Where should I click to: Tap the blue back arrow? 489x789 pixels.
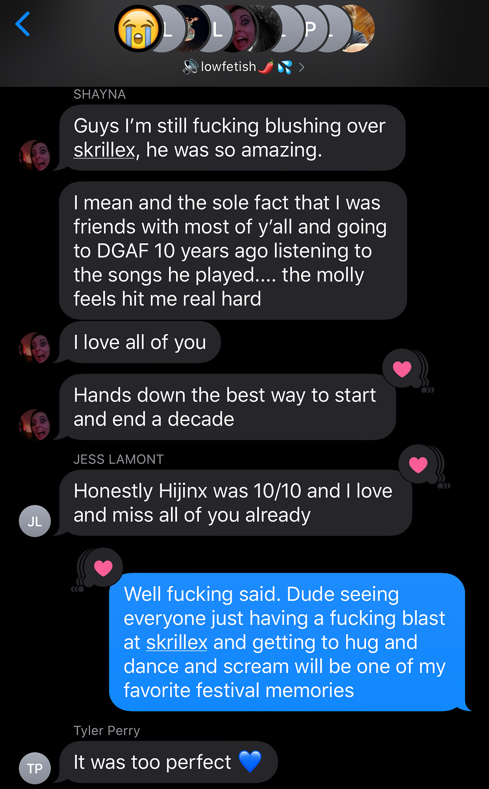point(22,24)
